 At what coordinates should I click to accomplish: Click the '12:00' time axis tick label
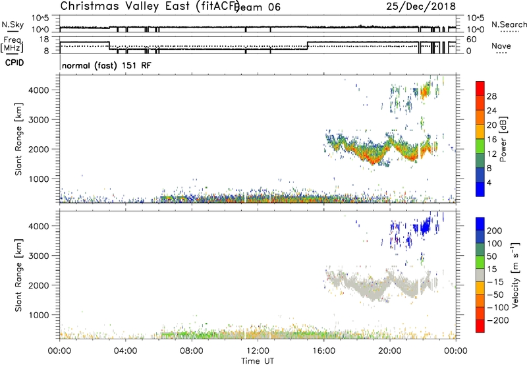tap(258, 351)
